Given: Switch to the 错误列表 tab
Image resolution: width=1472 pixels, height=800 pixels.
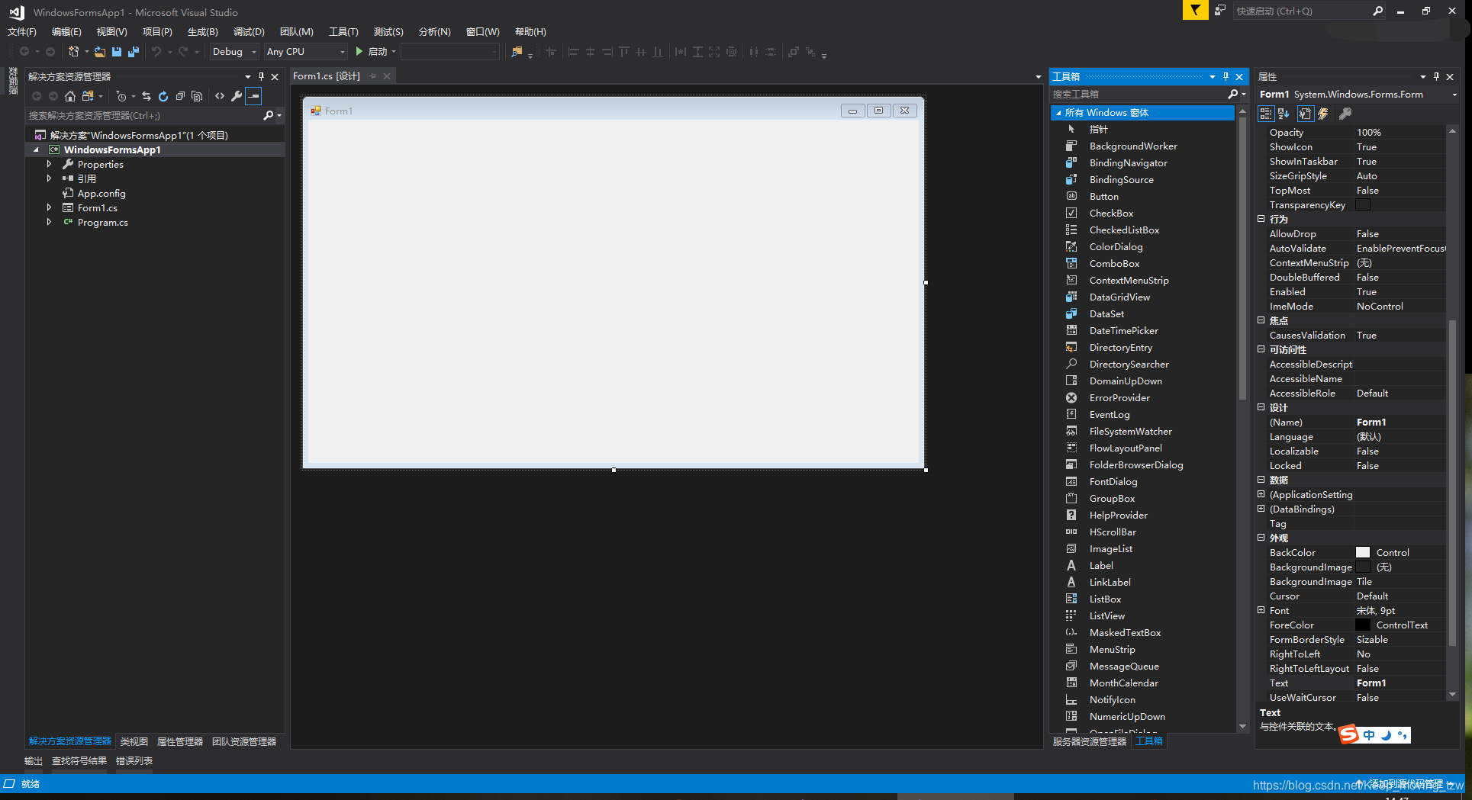Looking at the screenshot, I should (x=134, y=761).
